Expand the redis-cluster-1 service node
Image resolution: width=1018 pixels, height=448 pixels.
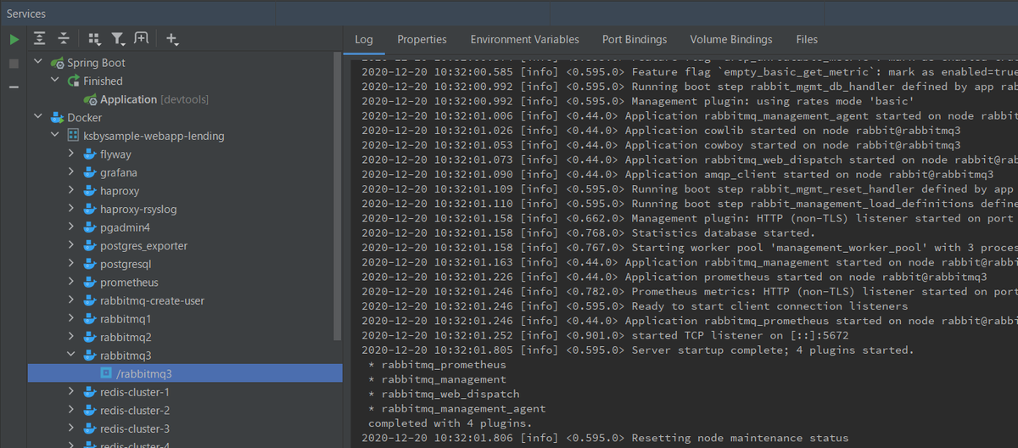click(71, 392)
